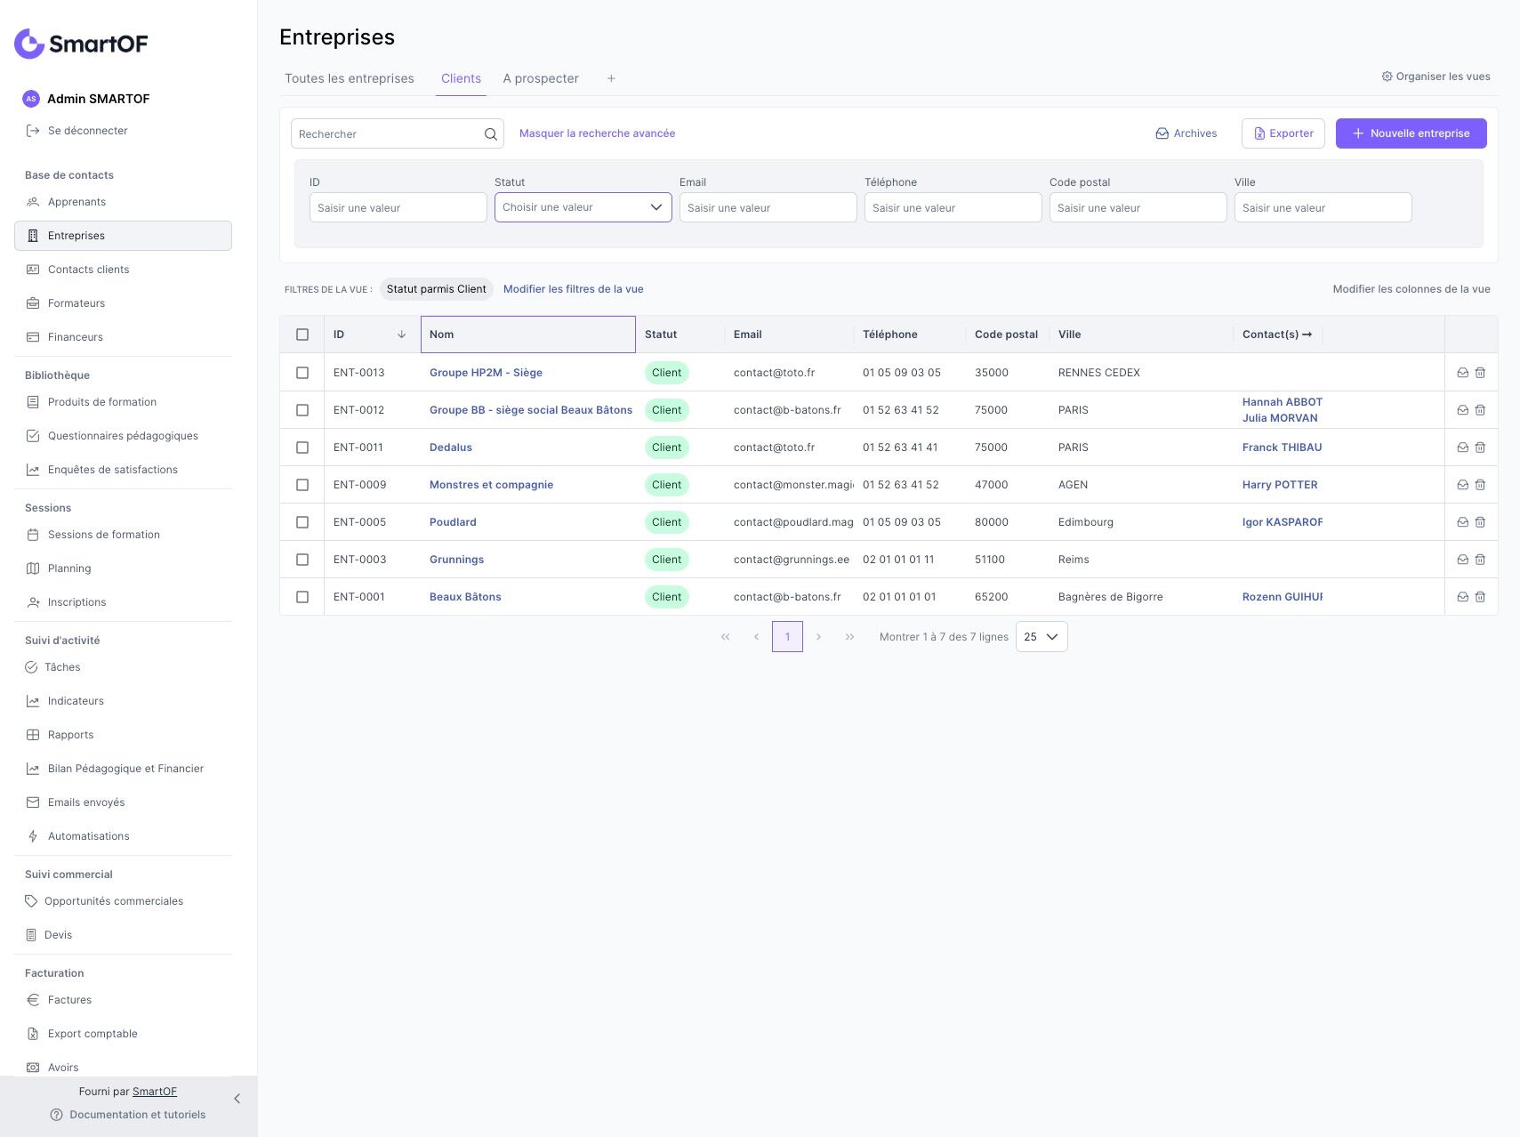The image size is (1520, 1137).
Task: Sort by ID using the arrow icon
Action: (401, 335)
